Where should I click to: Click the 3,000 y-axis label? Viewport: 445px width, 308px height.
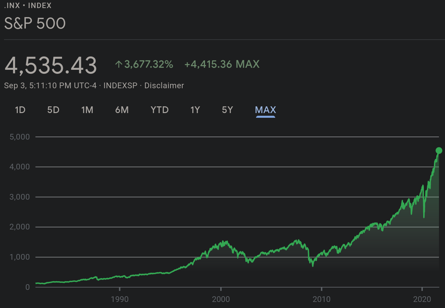[20, 197]
